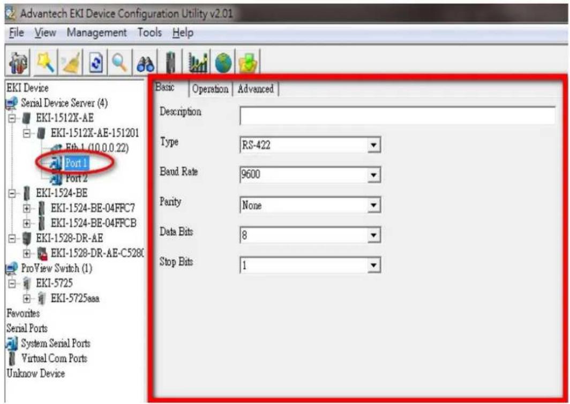This screenshot has height=404, width=570.
Task: Open the Management menu
Action: [x=96, y=33]
